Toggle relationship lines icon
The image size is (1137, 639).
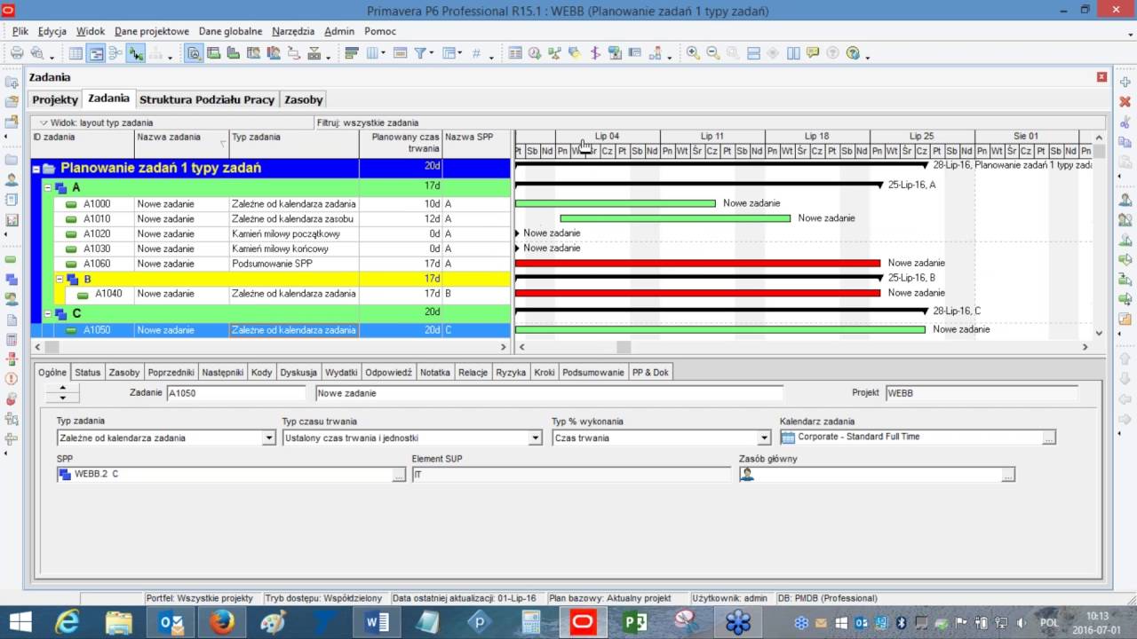tap(135, 53)
